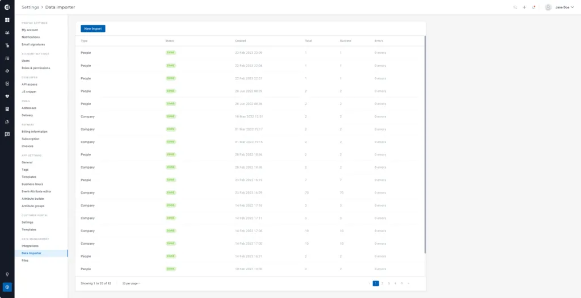Image resolution: width=581 pixels, height=298 pixels.
Task: Open General app settings
Action: [27, 162]
